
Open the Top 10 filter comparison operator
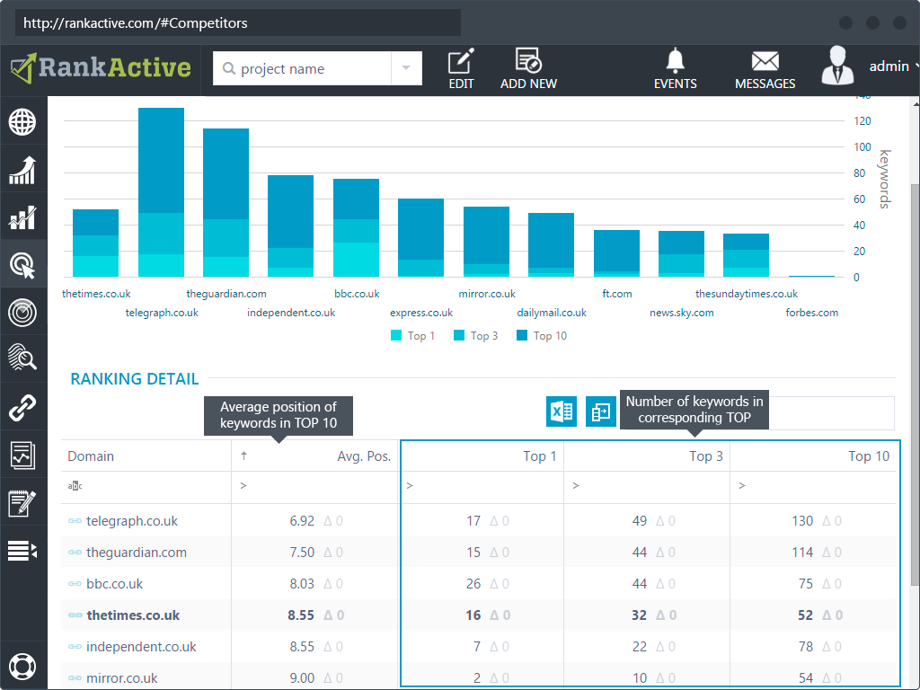742,486
